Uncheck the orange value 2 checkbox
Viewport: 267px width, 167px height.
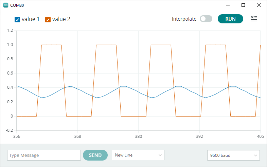pos(48,20)
